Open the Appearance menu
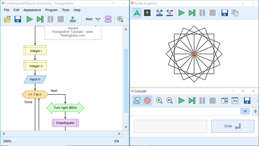Image resolution: width=259 pixels, height=146 pixels. click(x=32, y=10)
